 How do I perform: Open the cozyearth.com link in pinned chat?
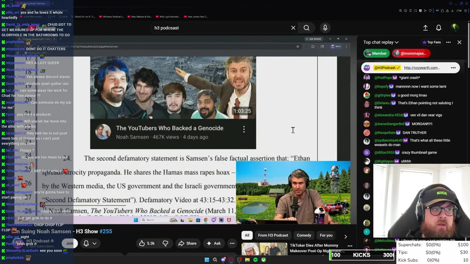pyautogui.click(x=422, y=68)
